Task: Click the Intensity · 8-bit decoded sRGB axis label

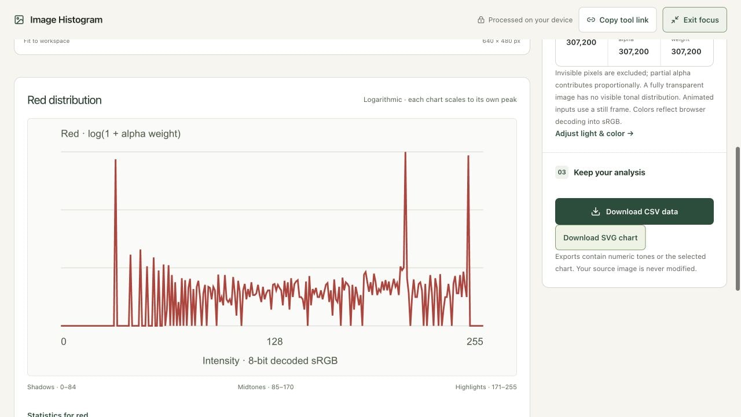Action: (270, 361)
